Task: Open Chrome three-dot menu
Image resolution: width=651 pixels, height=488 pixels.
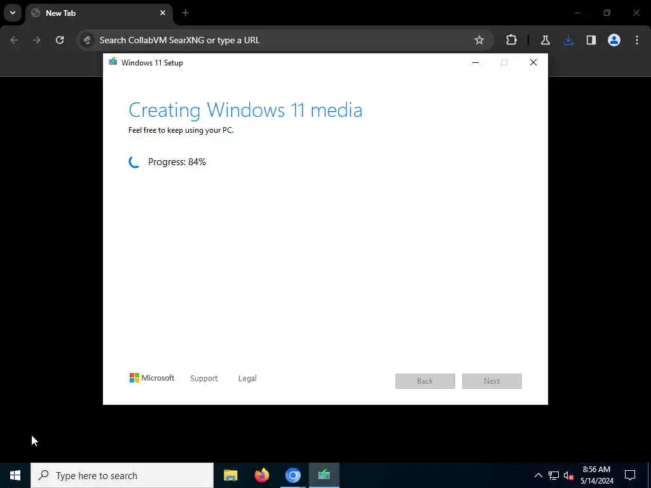Action: click(637, 40)
